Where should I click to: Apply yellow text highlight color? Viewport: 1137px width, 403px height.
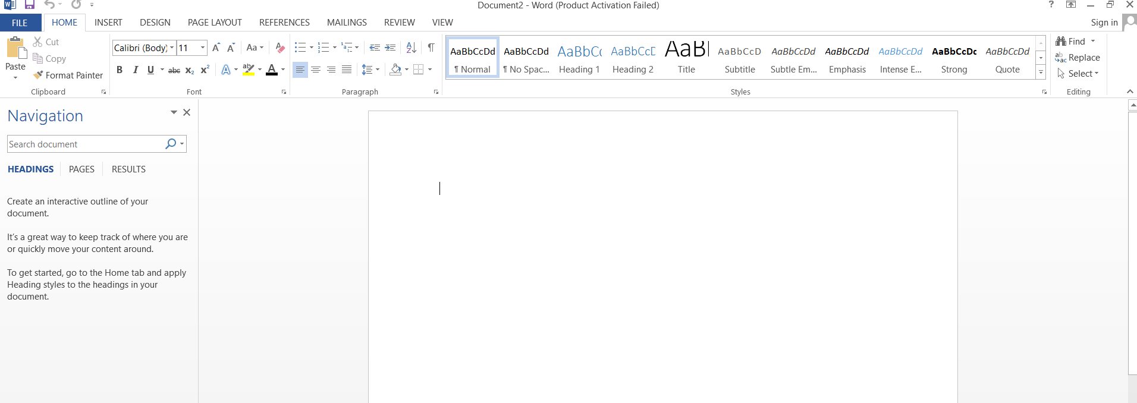pos(249,70)
